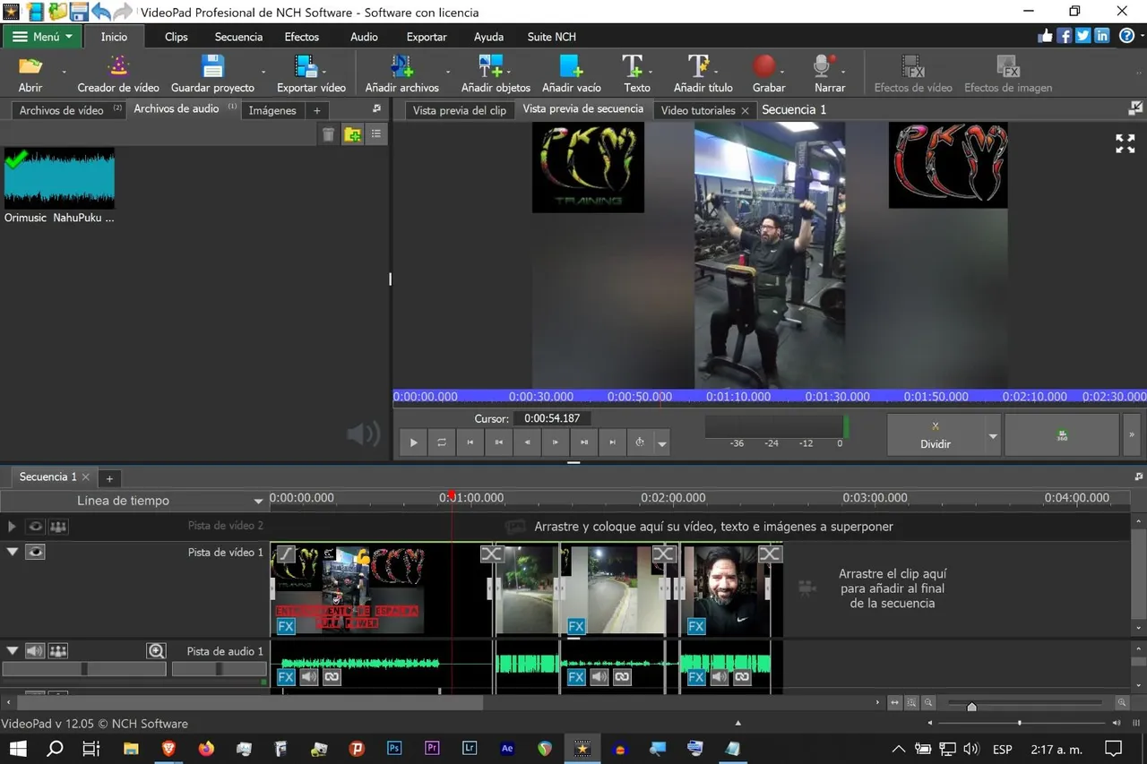Mute the Pista de audio 1 speaker
The width and height of the screenshot is (1147, 764).
click(x=35, y=651)
